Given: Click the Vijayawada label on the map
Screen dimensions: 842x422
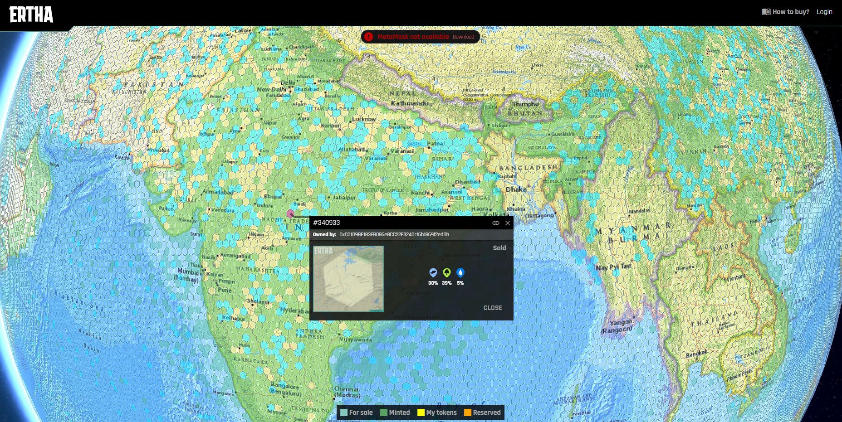Looking at the screenshot, I should [x=355, y=340].
